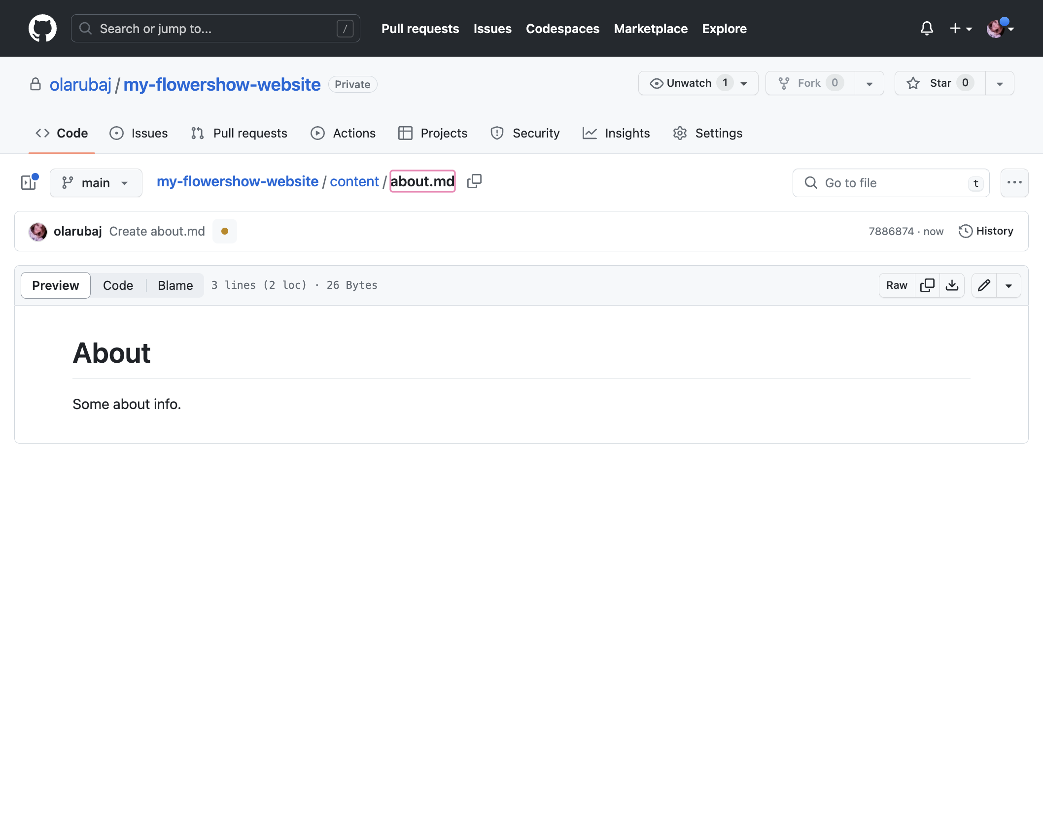The image size is (1043, 828).
Task: Open Marketplace in top navigation
Action: coord(651,29)
